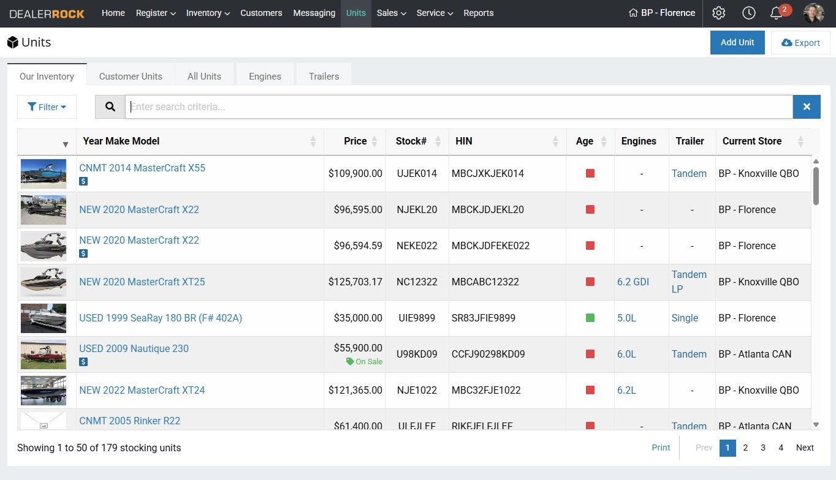
Task: Open 6.2 GDI engine link
Action: pyautogui.click(x=633, y=282)
